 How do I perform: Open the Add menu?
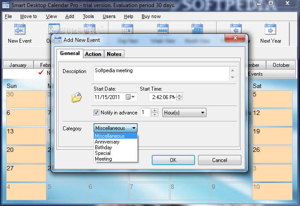point(69,16)
